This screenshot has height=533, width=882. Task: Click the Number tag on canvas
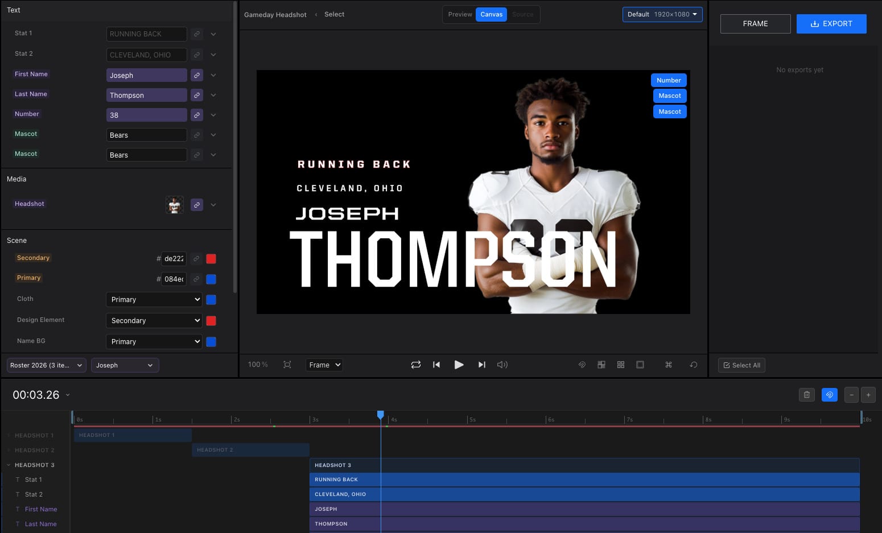(669, 80)
